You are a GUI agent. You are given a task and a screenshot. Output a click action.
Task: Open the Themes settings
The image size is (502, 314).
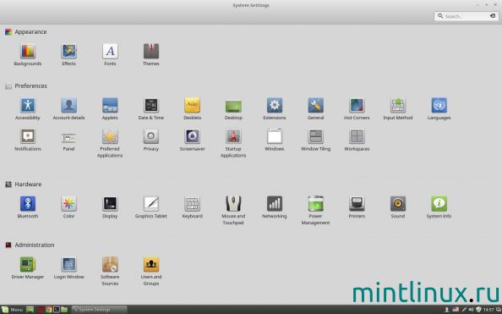coord(151,54)
